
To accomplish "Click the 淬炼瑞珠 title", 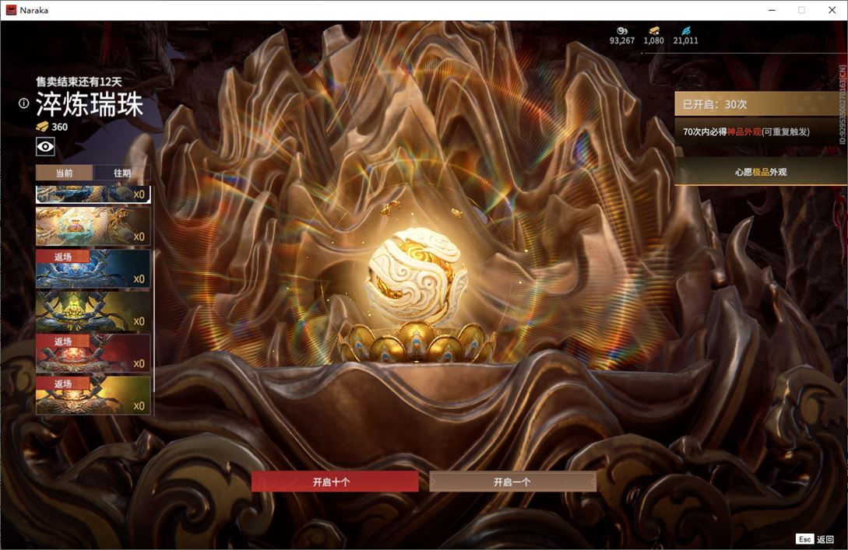I will click(x=90, y=104).
